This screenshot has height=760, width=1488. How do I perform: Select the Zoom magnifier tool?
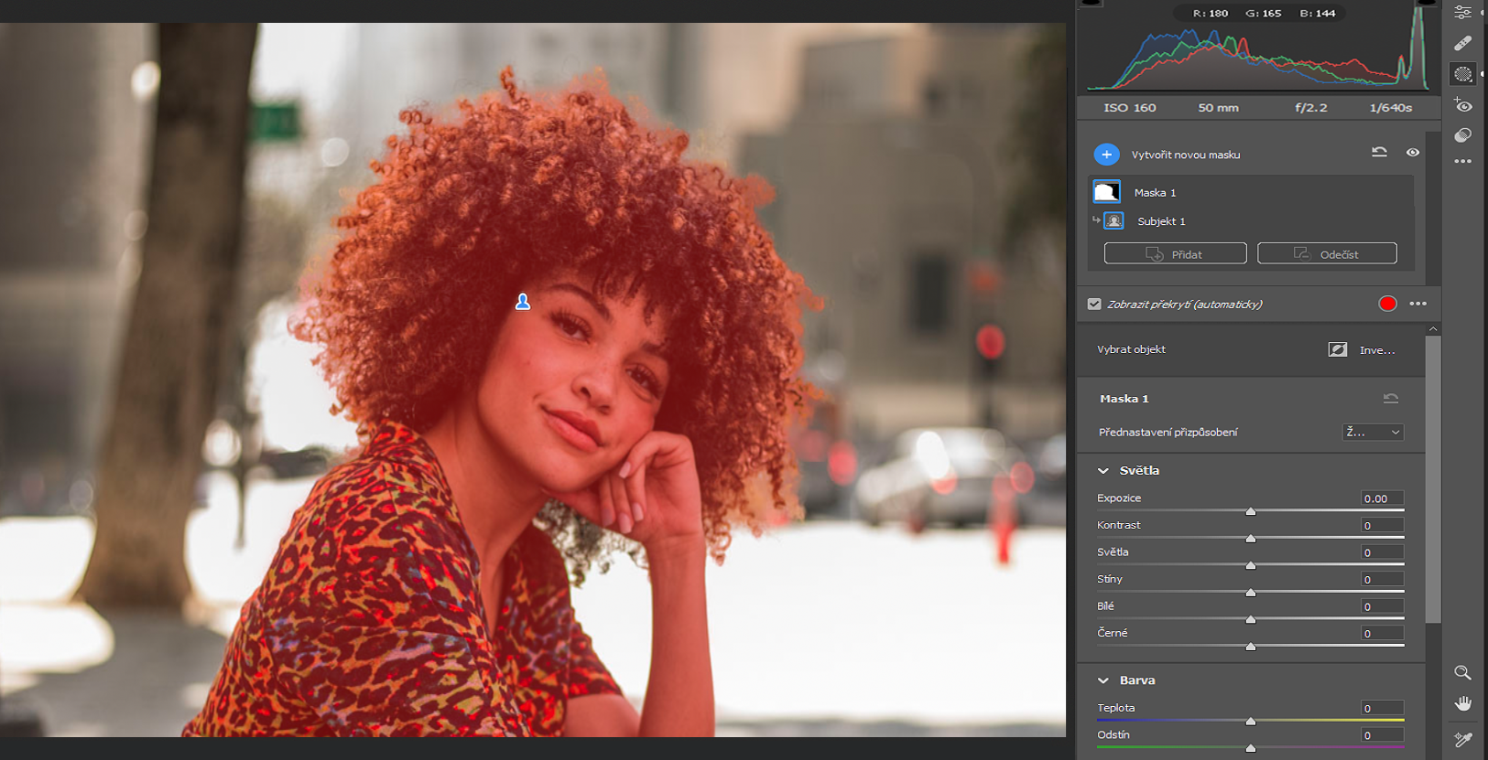(x=1463, y=673)
